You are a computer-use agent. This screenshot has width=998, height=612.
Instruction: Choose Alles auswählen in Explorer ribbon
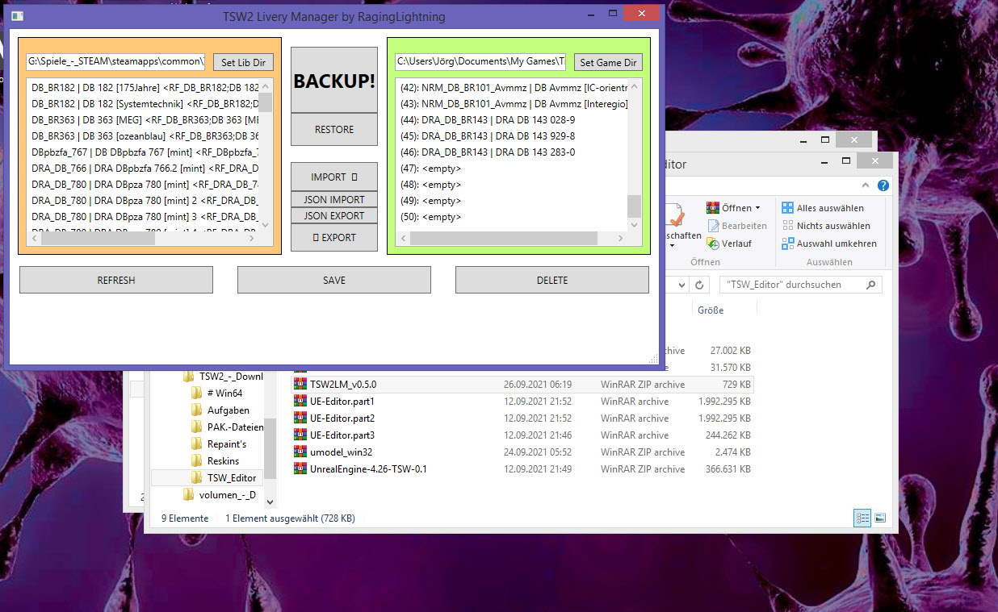click(x=823, y=208)
